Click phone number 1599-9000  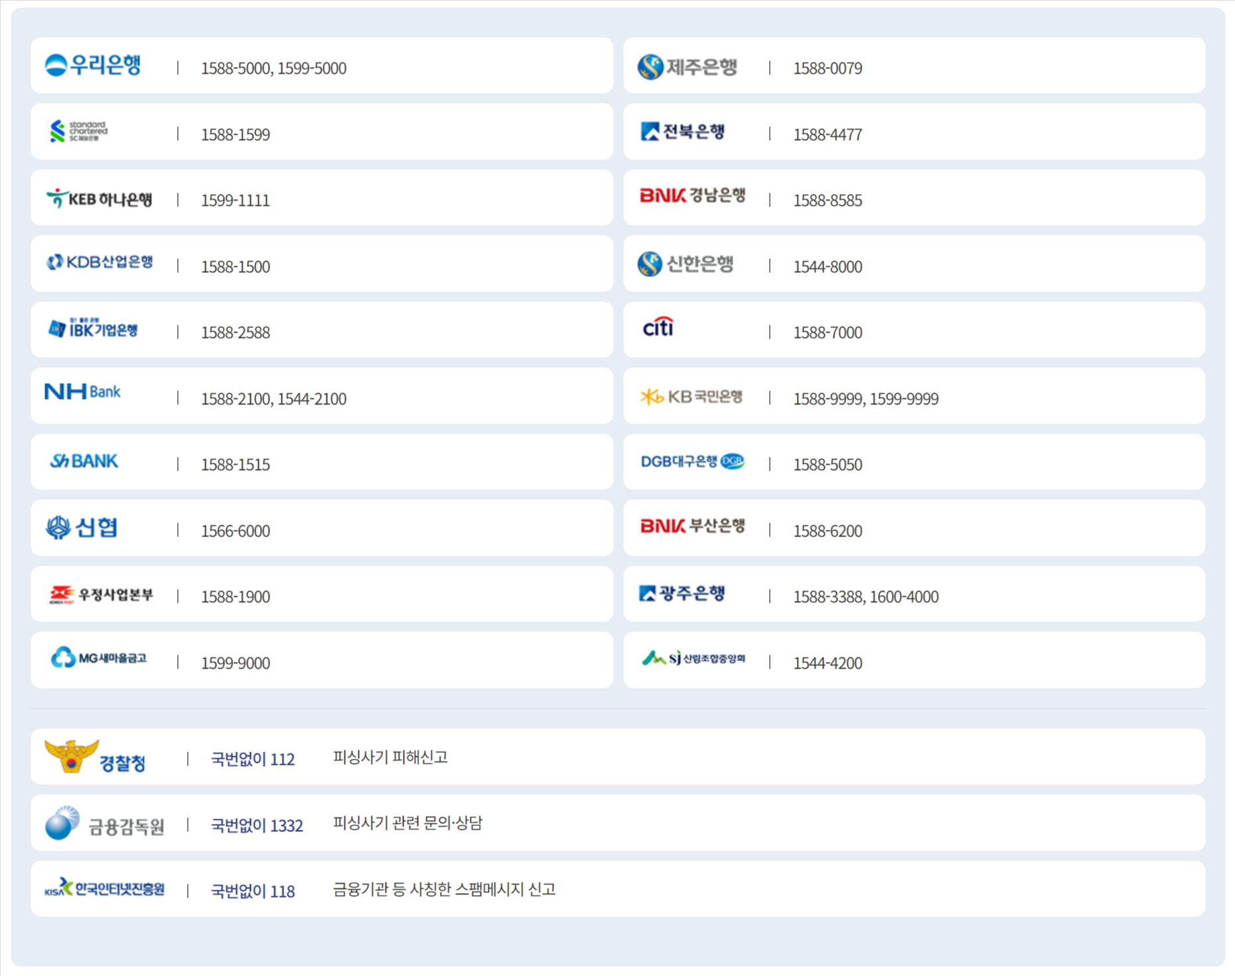coord(236,663)
